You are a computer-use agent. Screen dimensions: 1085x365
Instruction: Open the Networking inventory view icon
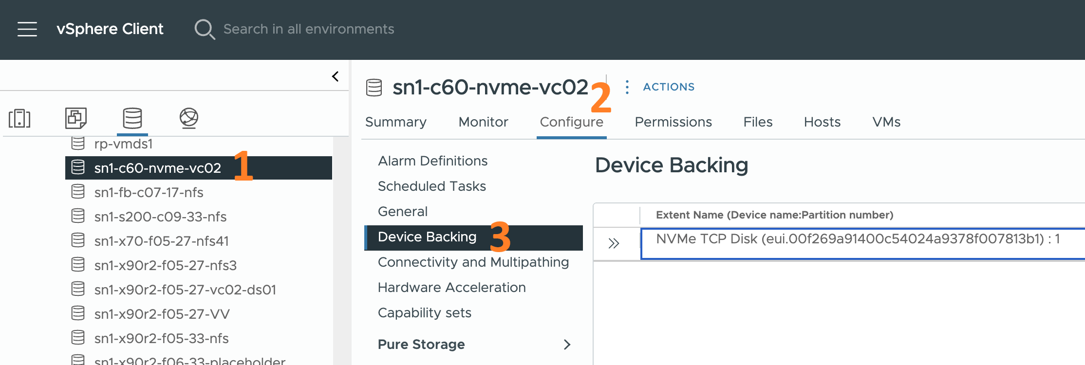point(189,118)
